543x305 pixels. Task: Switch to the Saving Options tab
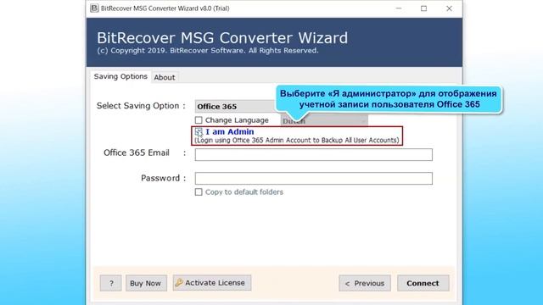coord(120,76)
